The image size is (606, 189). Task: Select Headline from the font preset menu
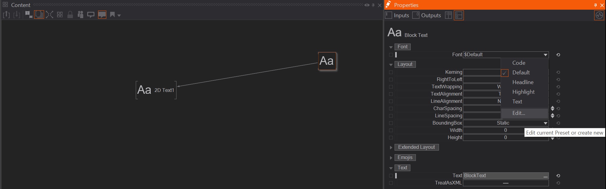tap(523, 82)
